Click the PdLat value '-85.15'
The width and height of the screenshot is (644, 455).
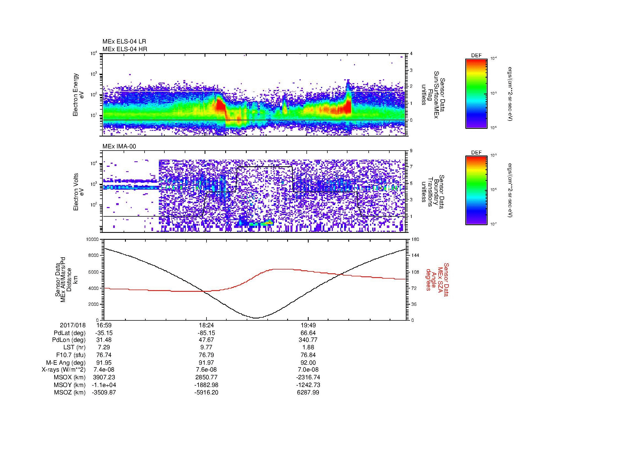[206, 333]
